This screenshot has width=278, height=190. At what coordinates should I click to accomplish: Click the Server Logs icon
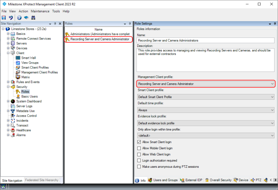13,106
